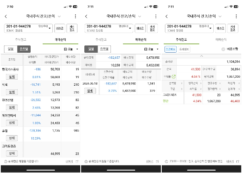242x173 pixels.
Task: Click the 예수금 button on the right screen
Action: click(x=221, y=28)
